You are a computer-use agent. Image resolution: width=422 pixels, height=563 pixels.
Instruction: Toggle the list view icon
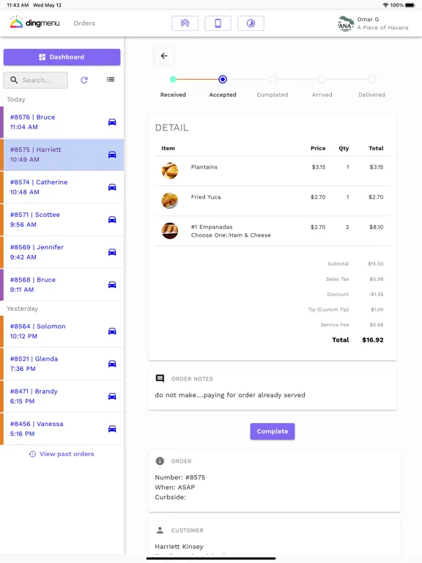click(111, 79)
